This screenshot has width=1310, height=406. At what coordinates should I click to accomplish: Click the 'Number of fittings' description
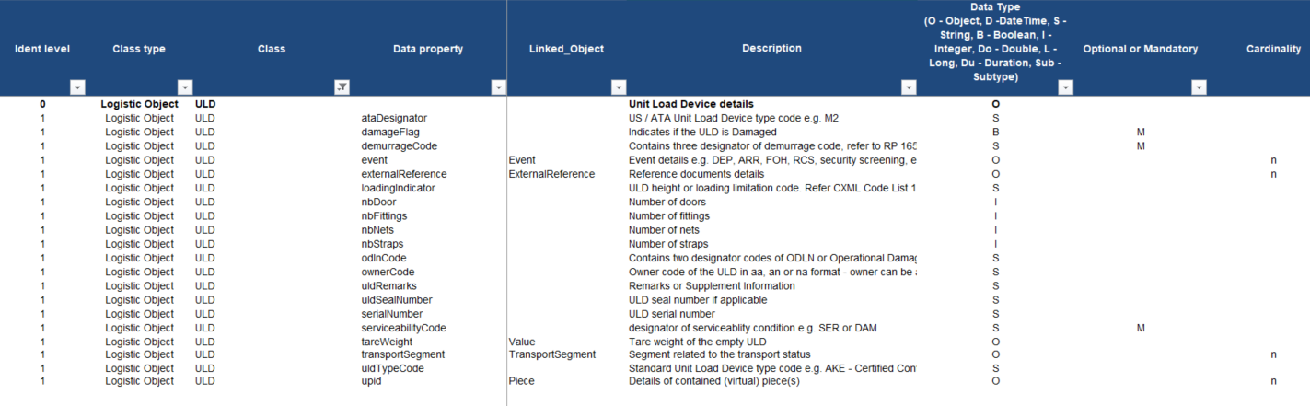pyautogui.click(x=669, y=216)
